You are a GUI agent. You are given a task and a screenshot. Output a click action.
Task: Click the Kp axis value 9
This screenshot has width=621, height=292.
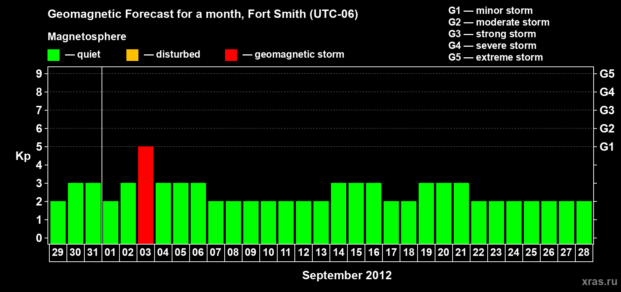point(39,74)
